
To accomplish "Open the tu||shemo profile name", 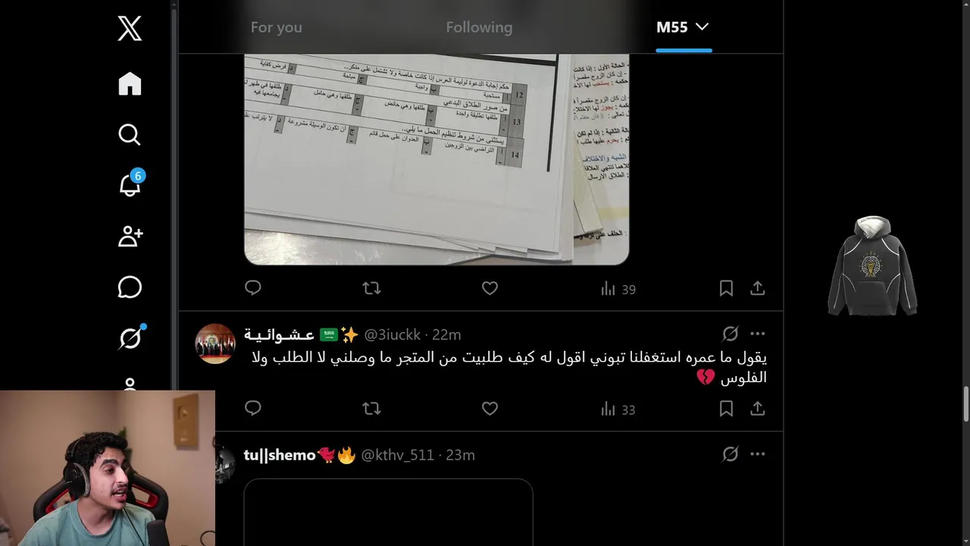I will click(x=280, y=455).
